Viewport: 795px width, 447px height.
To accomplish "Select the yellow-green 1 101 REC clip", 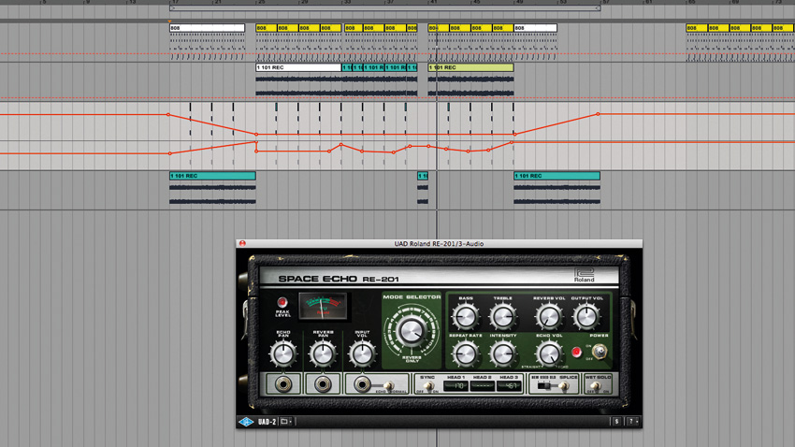I will pyautogui.click(x=470, y=67).
